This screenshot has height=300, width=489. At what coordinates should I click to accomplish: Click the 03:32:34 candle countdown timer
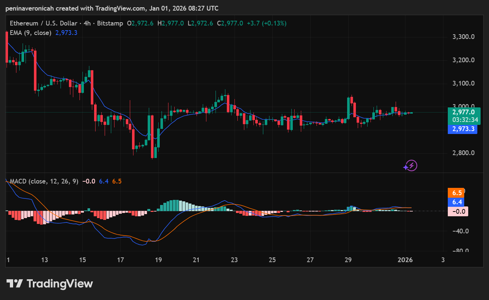(x=463, y=119)
